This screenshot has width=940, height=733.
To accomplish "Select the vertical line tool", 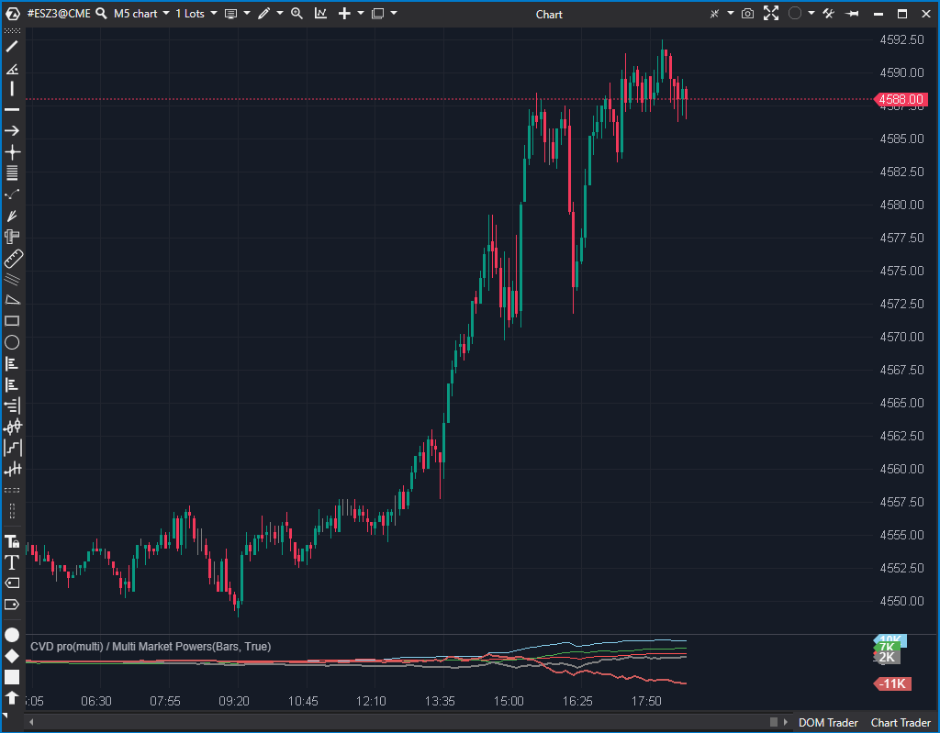I will 12,89.
